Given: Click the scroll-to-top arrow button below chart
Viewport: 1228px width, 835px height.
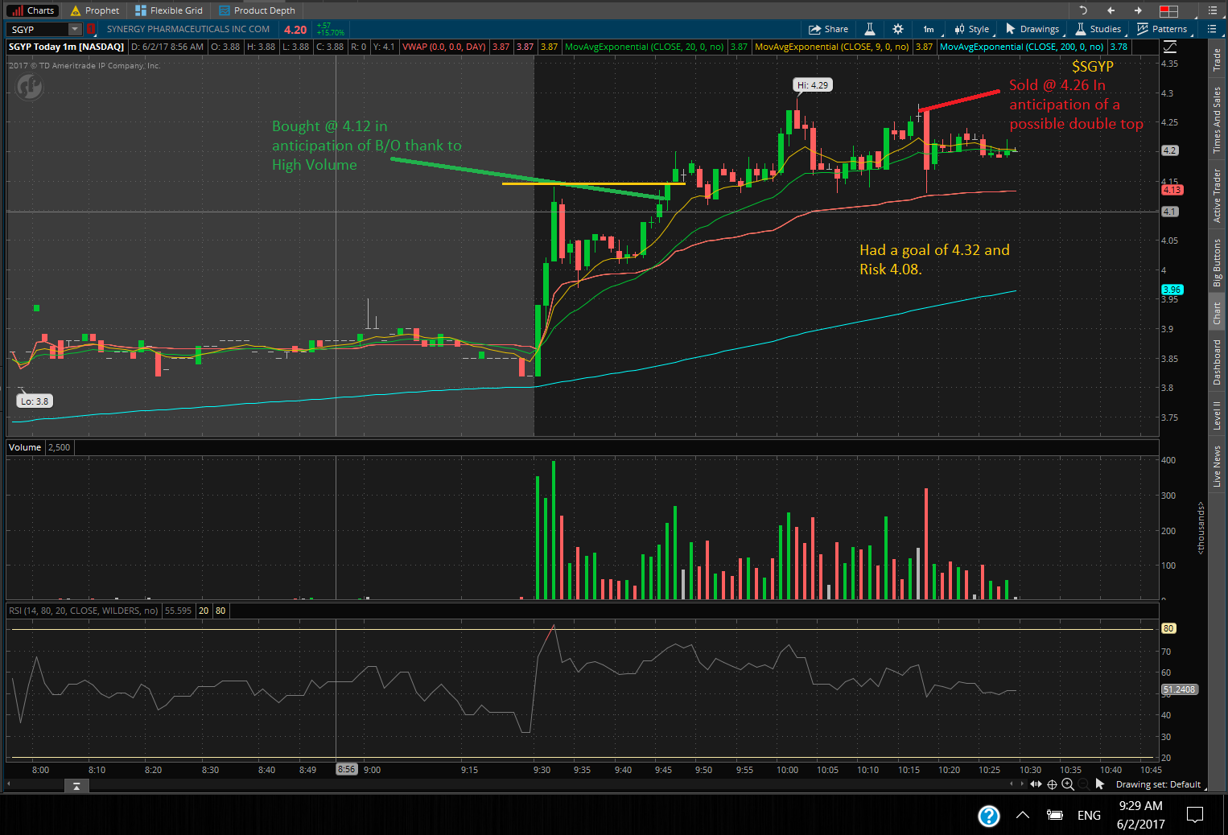Looking at the screenshot, I should coord(76,786).
